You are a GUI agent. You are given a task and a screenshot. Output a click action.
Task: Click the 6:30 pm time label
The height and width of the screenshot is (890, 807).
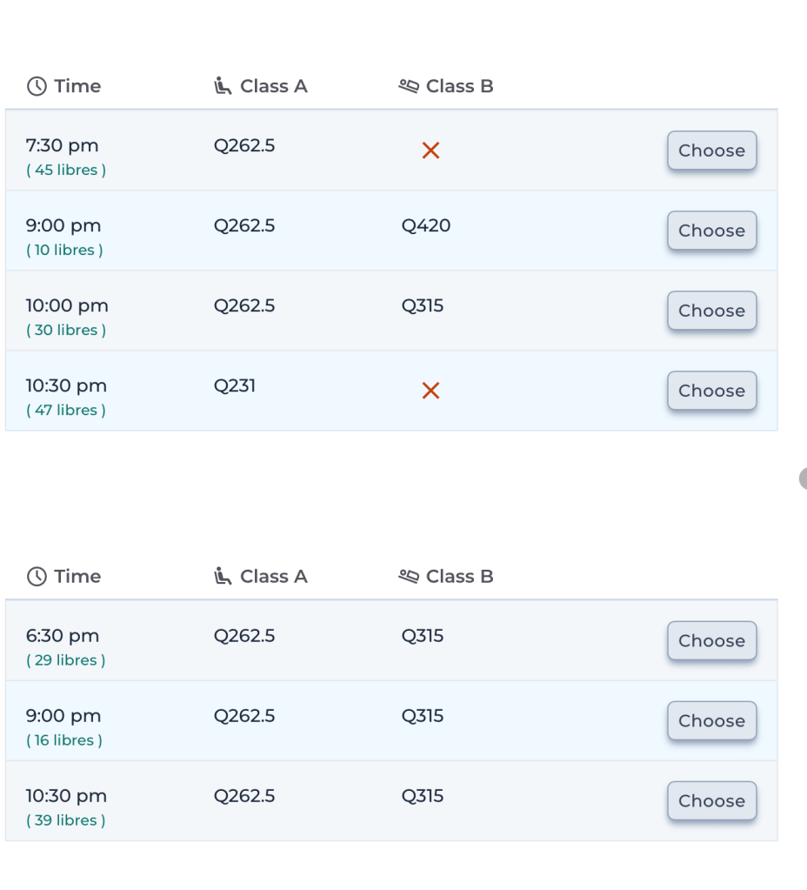click(63, 636)
